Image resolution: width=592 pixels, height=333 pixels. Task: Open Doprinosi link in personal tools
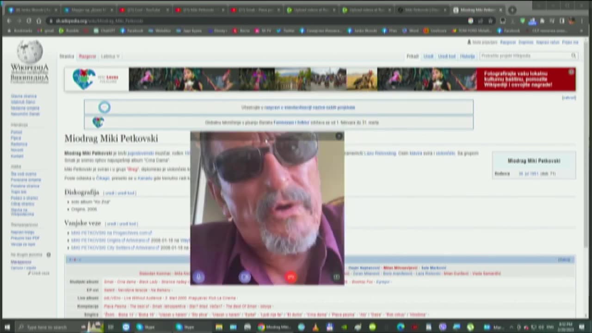click(x=526, y=42)
